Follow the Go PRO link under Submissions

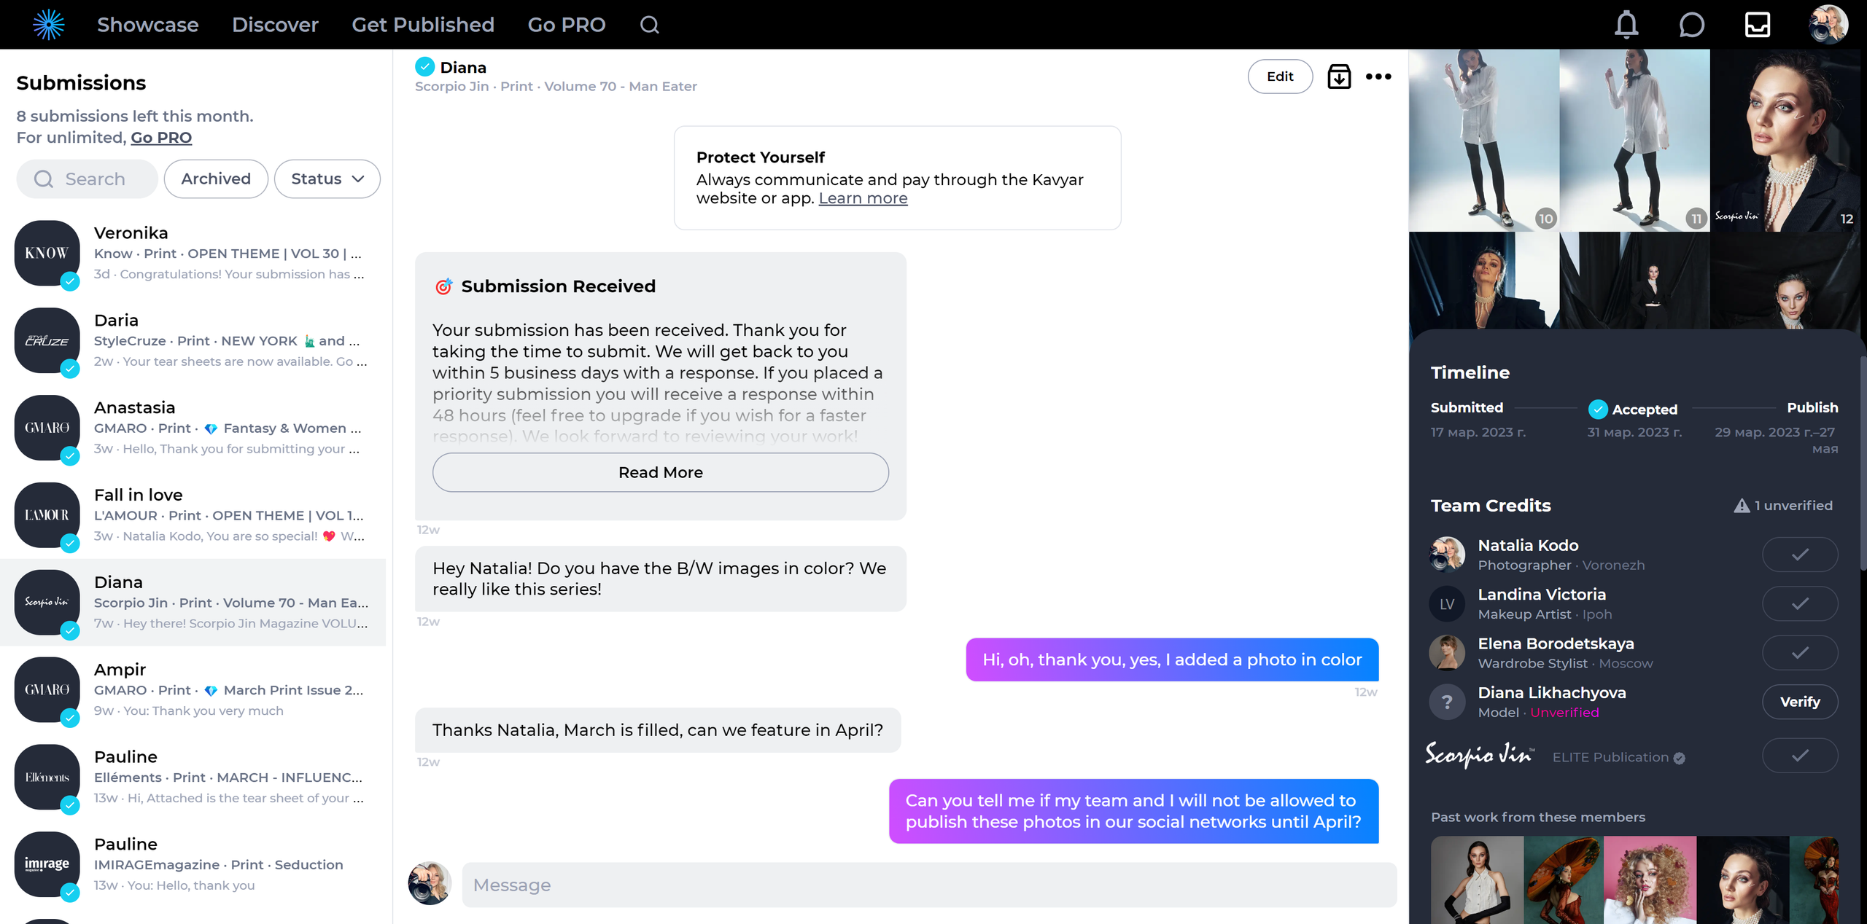[161, 138]
